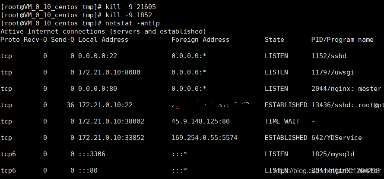384x179 pixels.
Task: Click local address 172.21.0.10:38002
Action: [x=111, y=121]
